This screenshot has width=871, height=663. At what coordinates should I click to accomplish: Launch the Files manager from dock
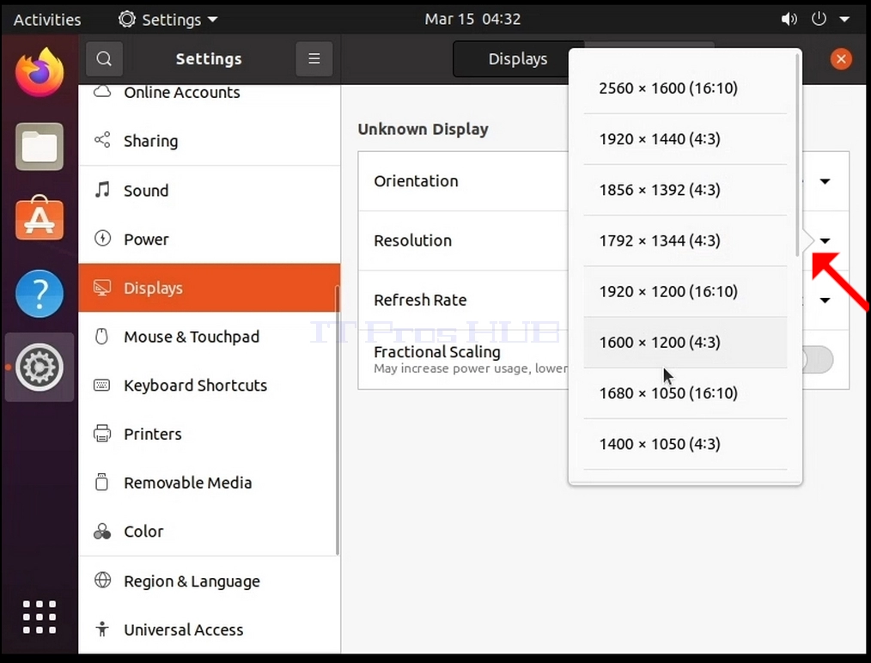pyautogui.click(x=40, y=147)
